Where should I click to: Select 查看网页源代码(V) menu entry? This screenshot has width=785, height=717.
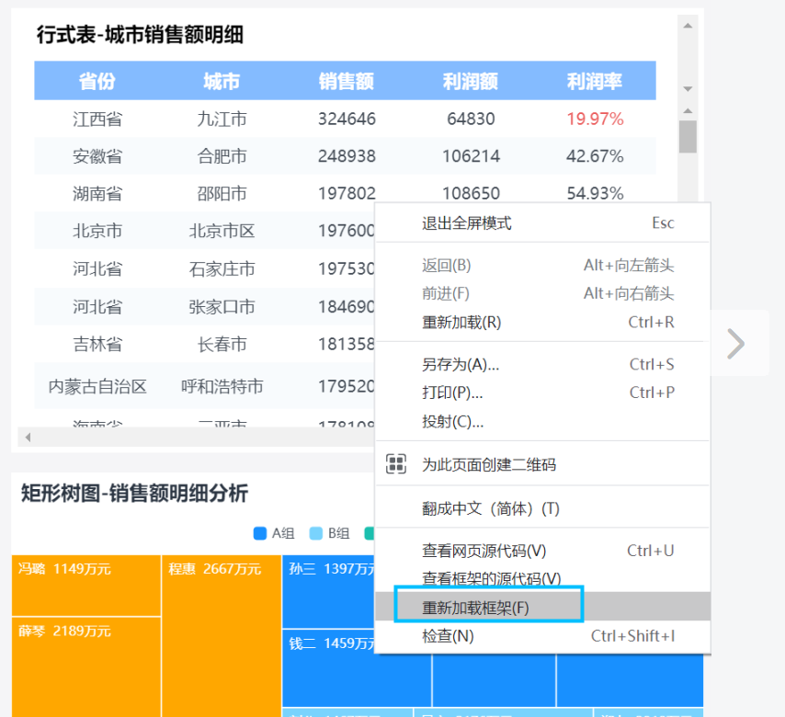[x=484, y=551]
